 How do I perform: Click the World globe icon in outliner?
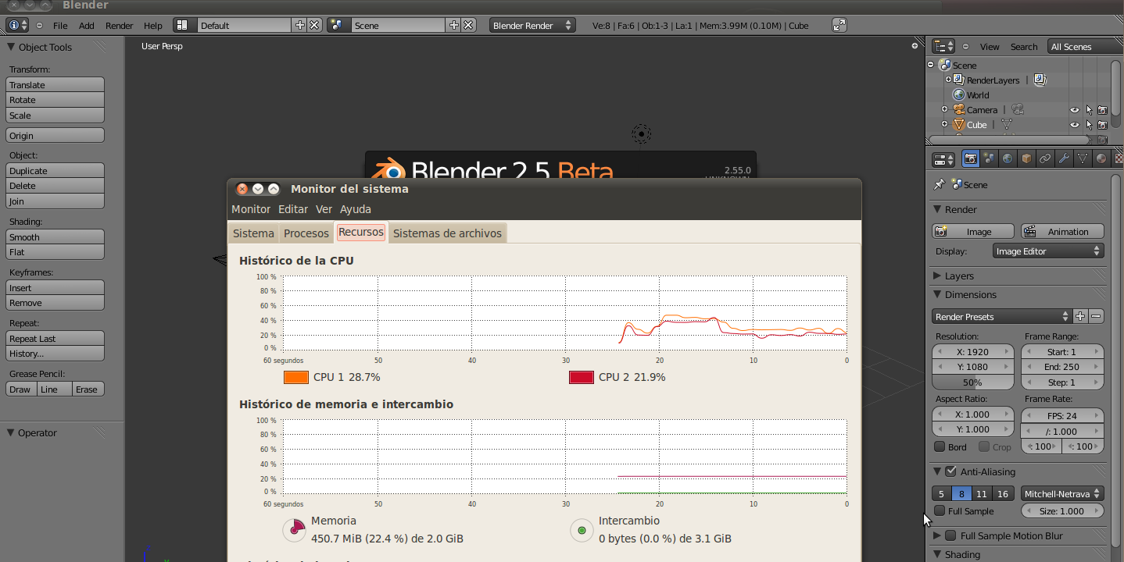click(959, 95)
